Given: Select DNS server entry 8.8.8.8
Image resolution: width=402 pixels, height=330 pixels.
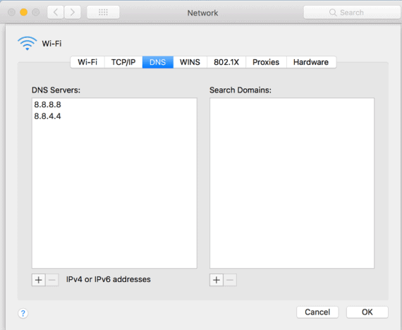Looking at the screenshot, I should click(x=114, y=104).
